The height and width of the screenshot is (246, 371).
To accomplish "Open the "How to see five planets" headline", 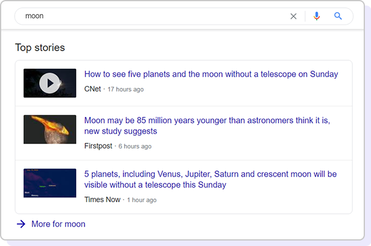I will [x=211, y=74].
